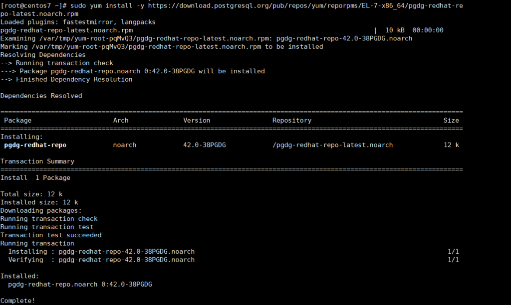Select 'Downloading packages:' line
Image resolution: width=511 pixels, height=305 pixels.
point(41,211)
